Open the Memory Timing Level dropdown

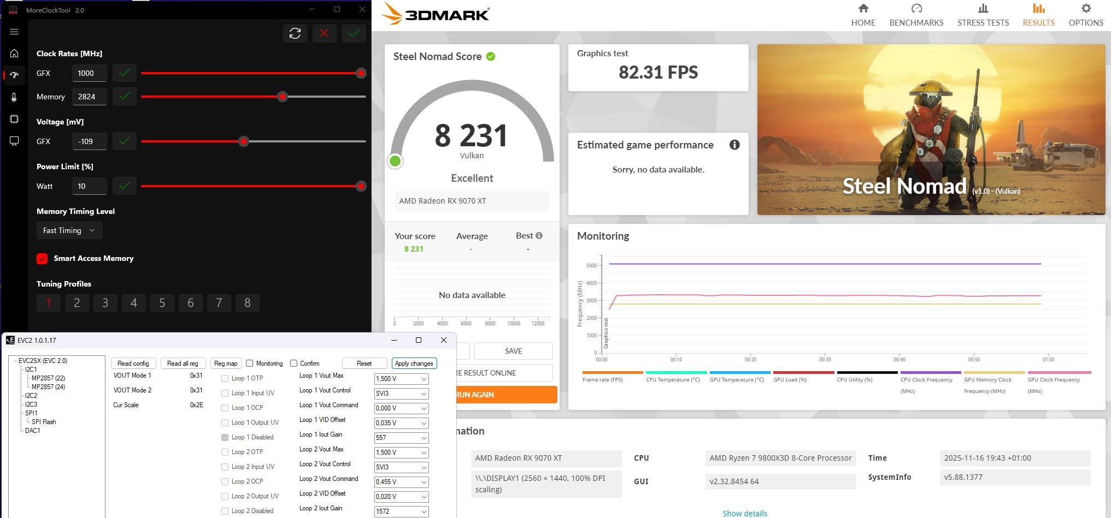[x=69, y=230]
